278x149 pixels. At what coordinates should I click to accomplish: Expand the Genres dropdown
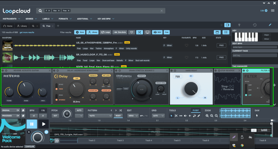(x=31, y=19)
